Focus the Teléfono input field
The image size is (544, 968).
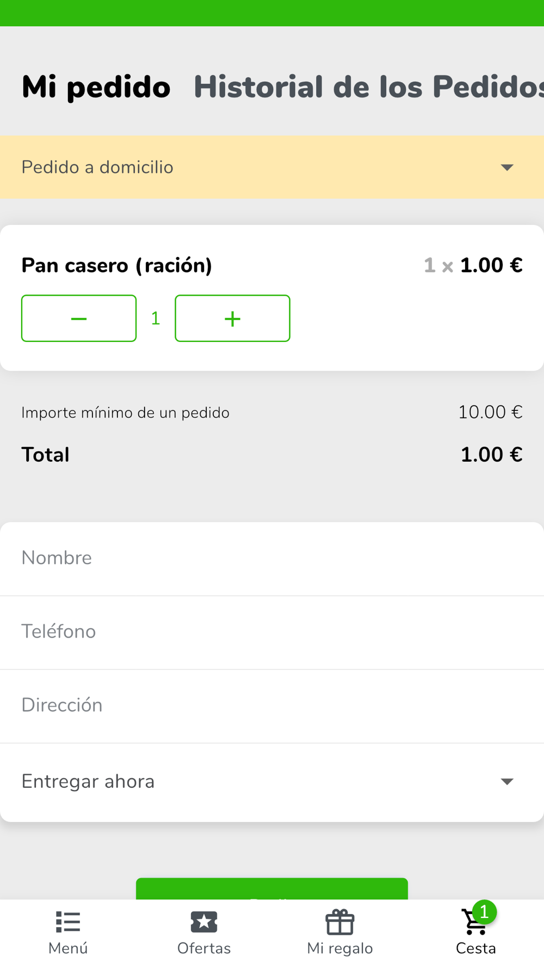(272, 632)
